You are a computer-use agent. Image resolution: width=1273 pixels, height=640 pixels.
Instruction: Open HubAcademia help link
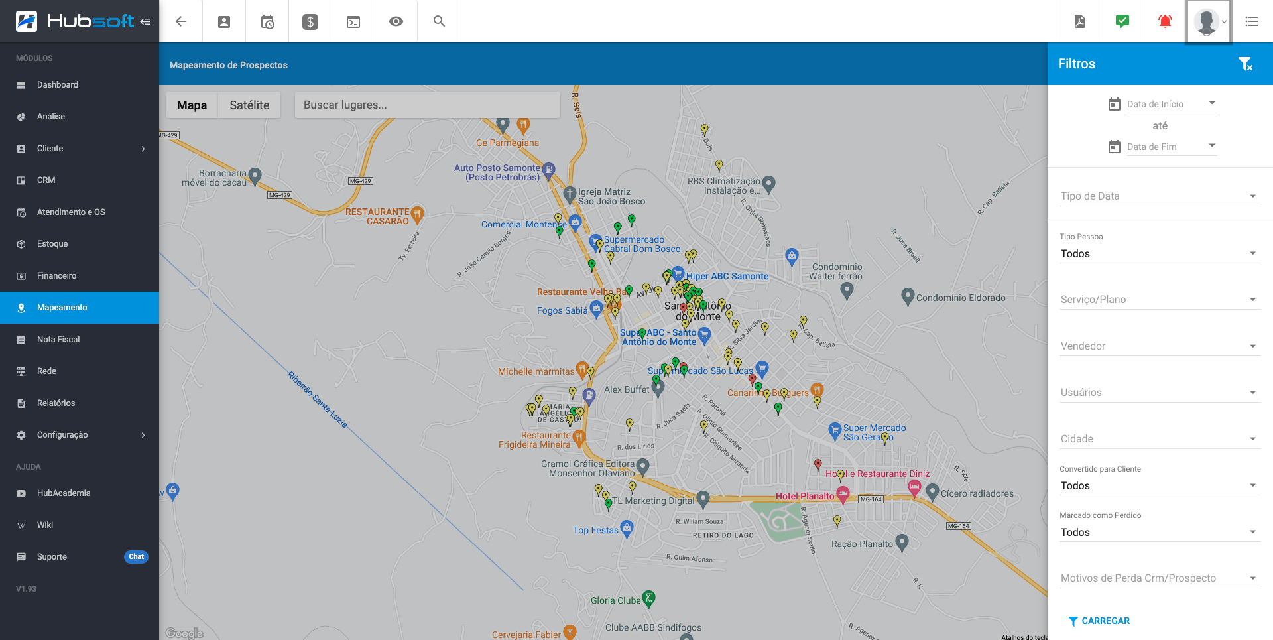(x=80, y=493)
